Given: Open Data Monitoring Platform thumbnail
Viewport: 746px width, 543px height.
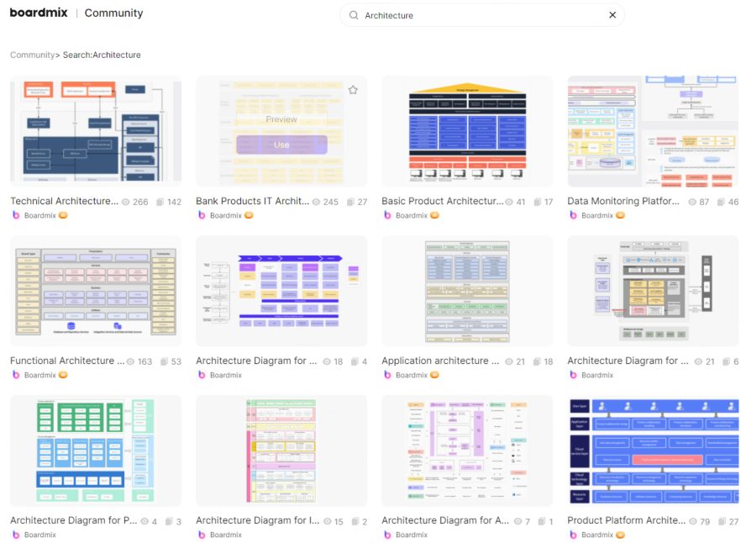Looking at the screenshot, I should click(653, 130).
